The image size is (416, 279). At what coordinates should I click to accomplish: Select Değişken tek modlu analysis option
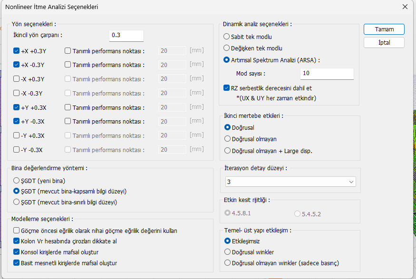click(227, 48)
